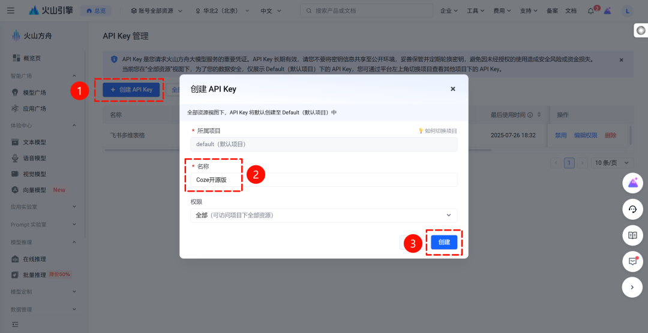Open the 工具 menu
Image resolution: width=648 pixels, height=333 pixels.
click(x=475, y=11)
